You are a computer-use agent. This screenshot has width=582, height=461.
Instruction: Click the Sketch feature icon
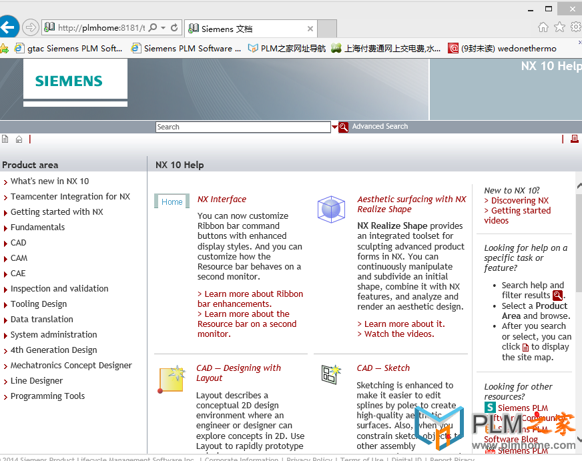click(x=331, y=374)
